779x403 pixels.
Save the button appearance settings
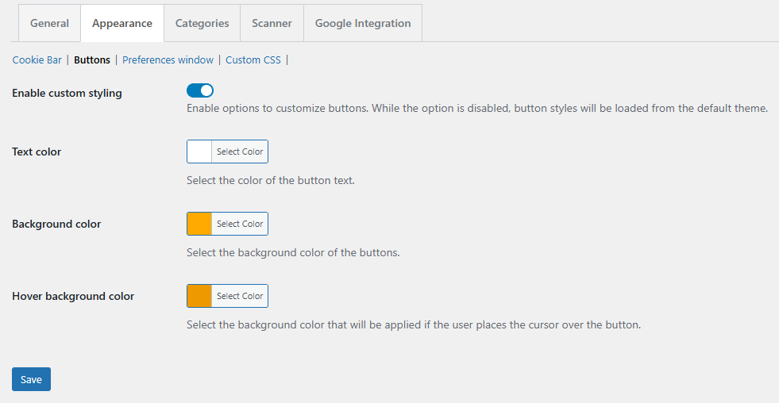pos(31,379)
